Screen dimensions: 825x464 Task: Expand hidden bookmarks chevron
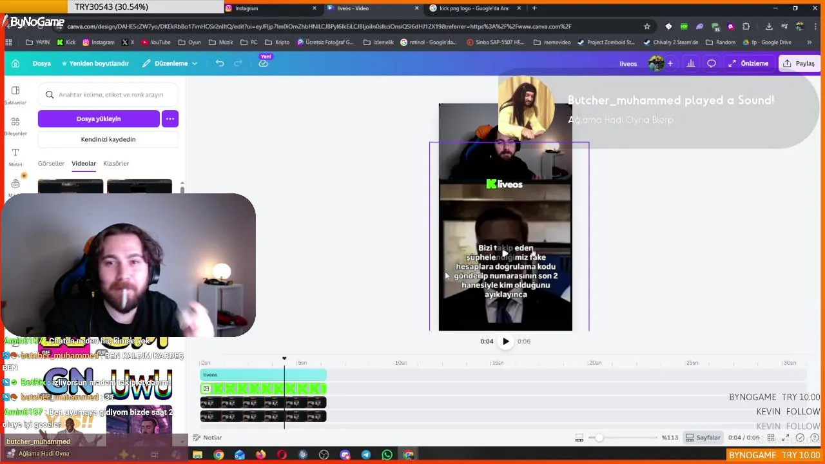coord(810,43)
